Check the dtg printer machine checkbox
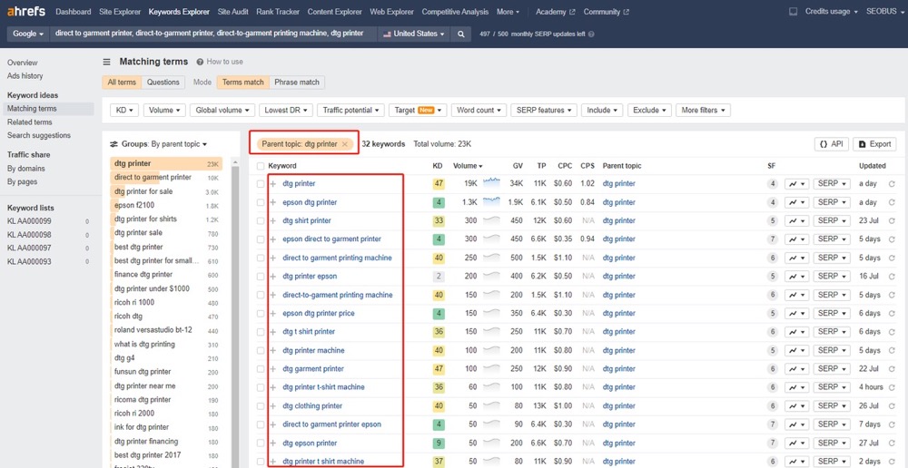The height and width of the screenshot is (468, 908). [x=261, y=351]
